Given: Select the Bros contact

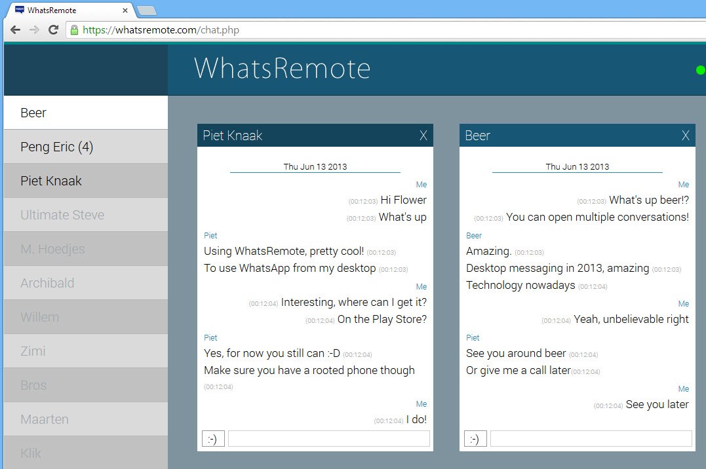Looking at the screenshot, I should [86, 385].
